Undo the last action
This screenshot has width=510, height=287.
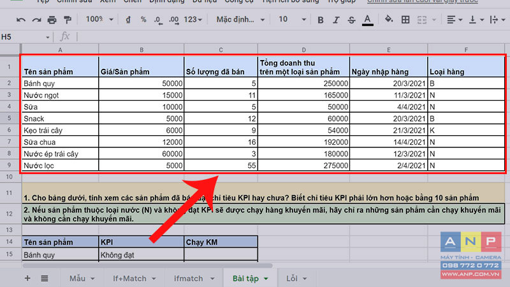(x=21, y=20)
